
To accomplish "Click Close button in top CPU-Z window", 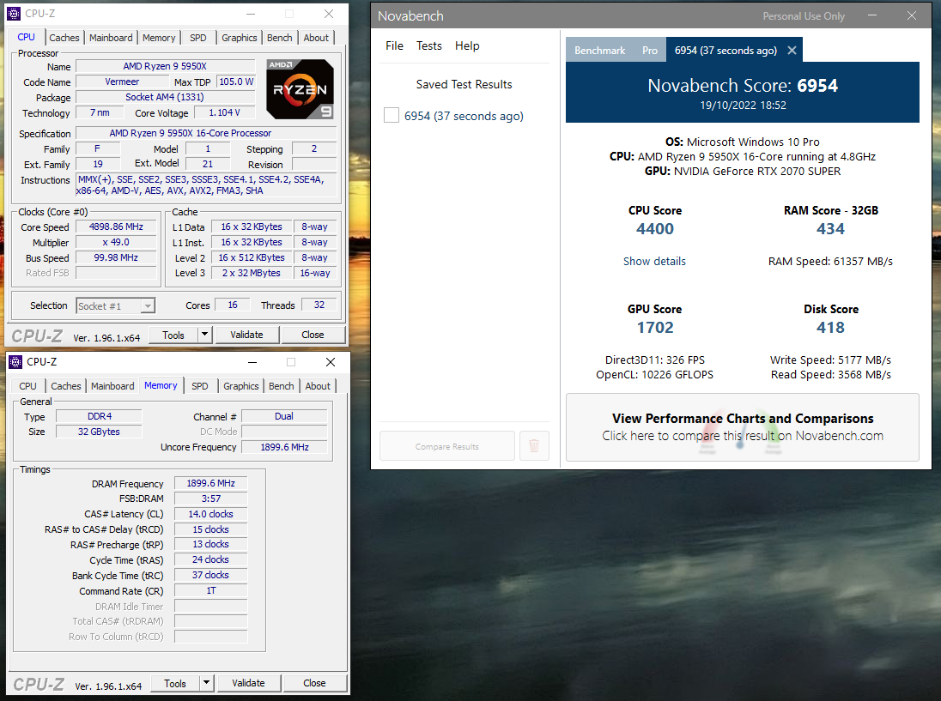I will pyautogui.click(x=313, y=335).
